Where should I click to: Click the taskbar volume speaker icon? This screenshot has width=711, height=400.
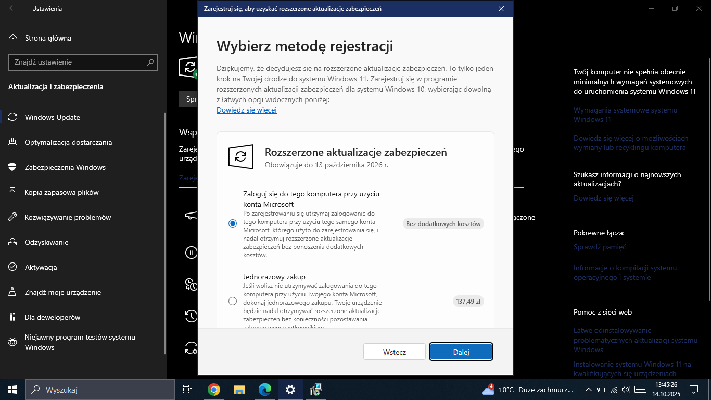(x=626, y=390)
